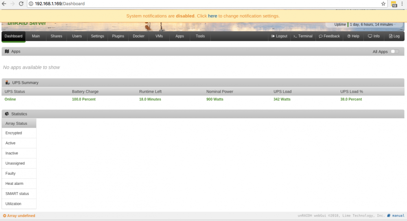
Task: Click the UPS status value Online
Action: (x=10, y=99)
